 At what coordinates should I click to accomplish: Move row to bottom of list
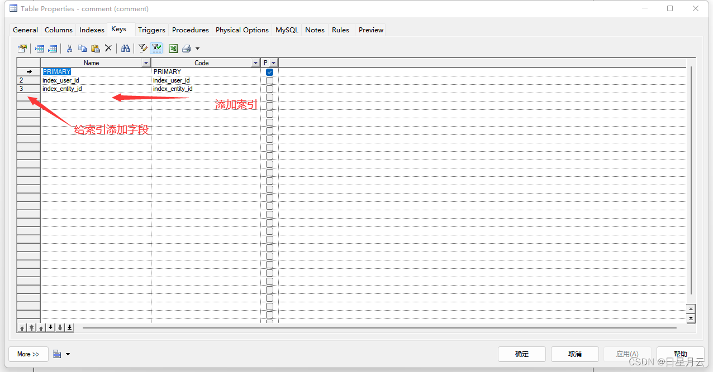click(x=70, y=327)
